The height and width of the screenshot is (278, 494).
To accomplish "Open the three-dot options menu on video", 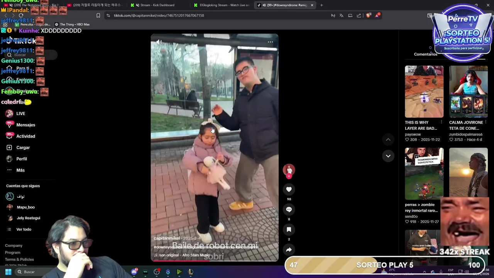I will click(x=270, y=42).
